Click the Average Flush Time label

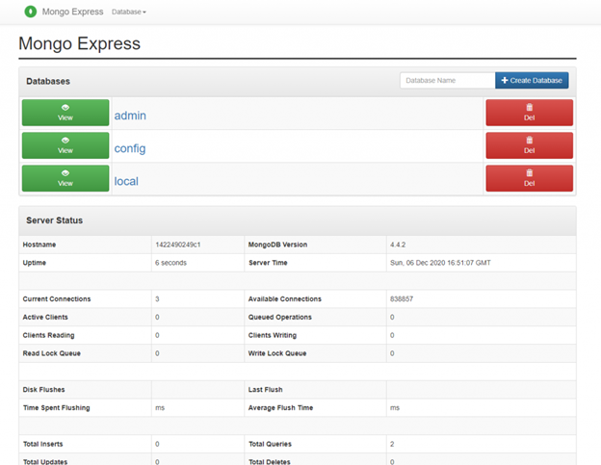pyautogui.click(x=280, y=407)
